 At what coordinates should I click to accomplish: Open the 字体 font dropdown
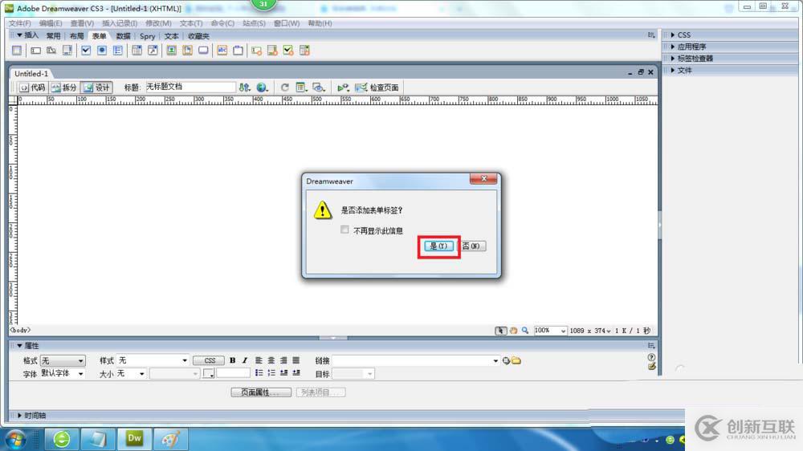tap(63, 374)
